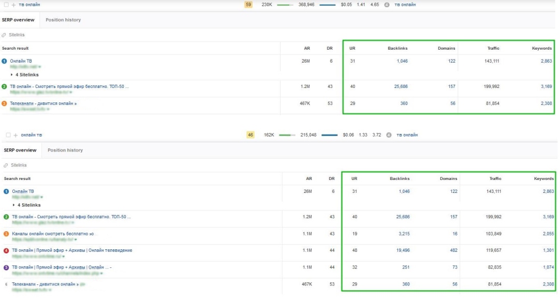Click 'Domains' column header in KD 46 table
Screen dimensions: 560x301
[449, 178]
